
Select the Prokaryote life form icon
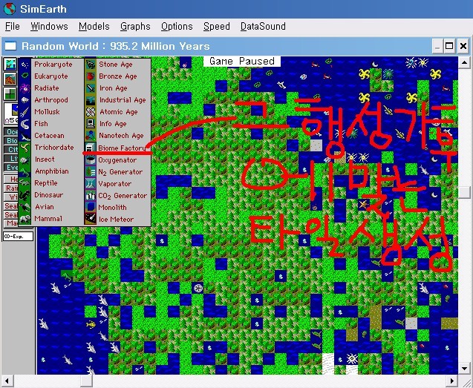pos(25,65)
